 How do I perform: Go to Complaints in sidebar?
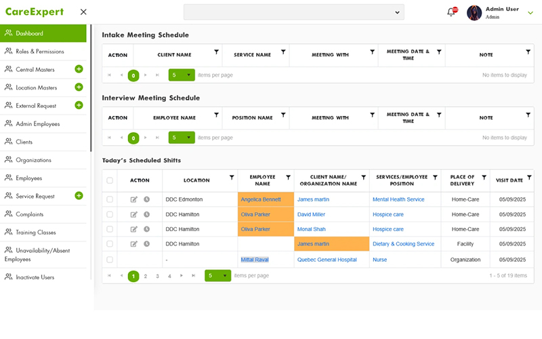[x=30, y=214]
